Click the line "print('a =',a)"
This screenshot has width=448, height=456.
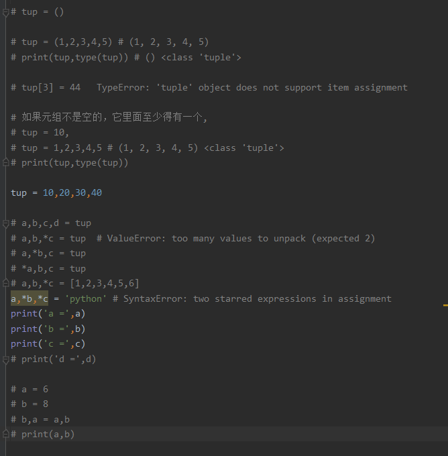click(48, 314)
